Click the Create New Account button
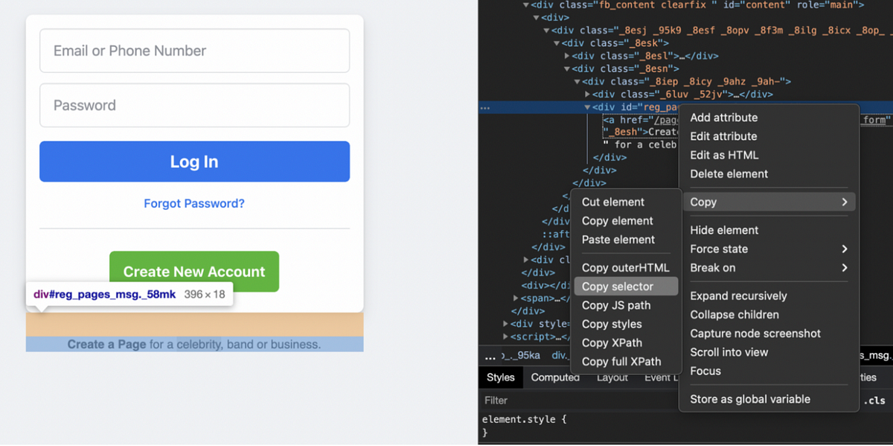This screenshot has height=446, width=893. pyautogui.click(x=193, y=272)
